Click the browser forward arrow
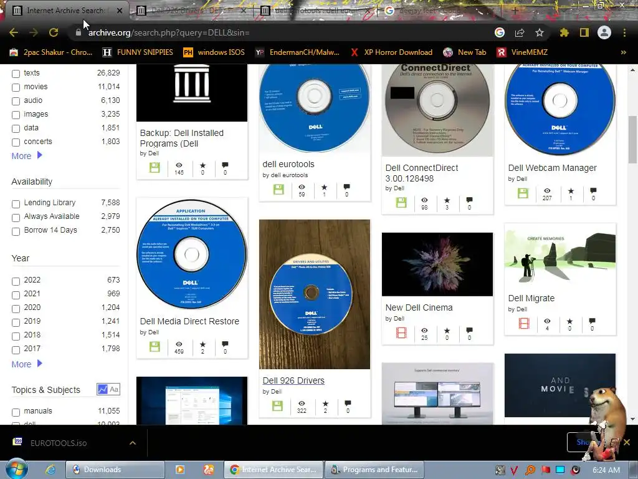This screenshot has height=479, width=638. click(34, 32)
